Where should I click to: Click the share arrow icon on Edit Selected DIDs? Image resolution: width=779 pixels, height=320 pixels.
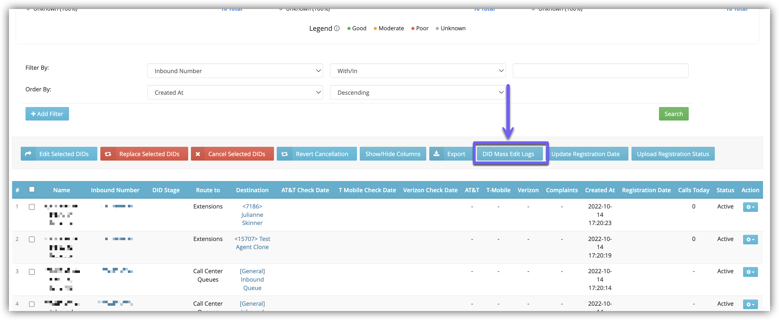pos(28,154)
